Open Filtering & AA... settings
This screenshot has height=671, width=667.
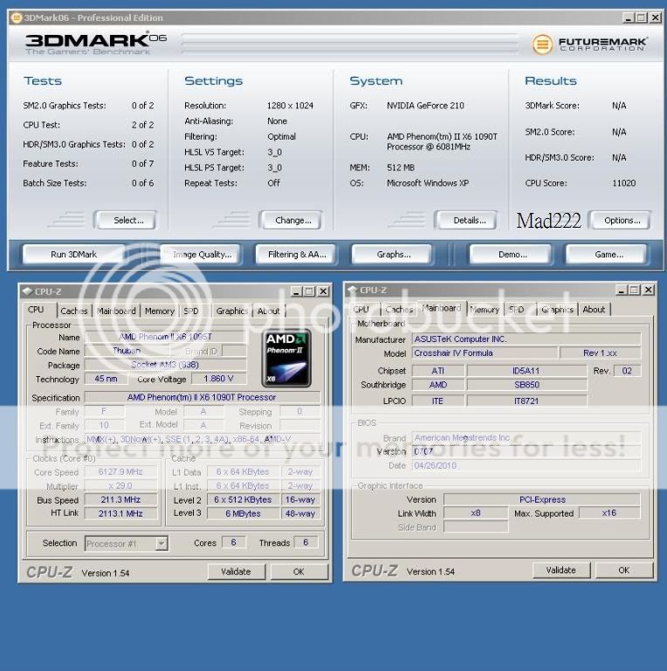tap(297, 254)
